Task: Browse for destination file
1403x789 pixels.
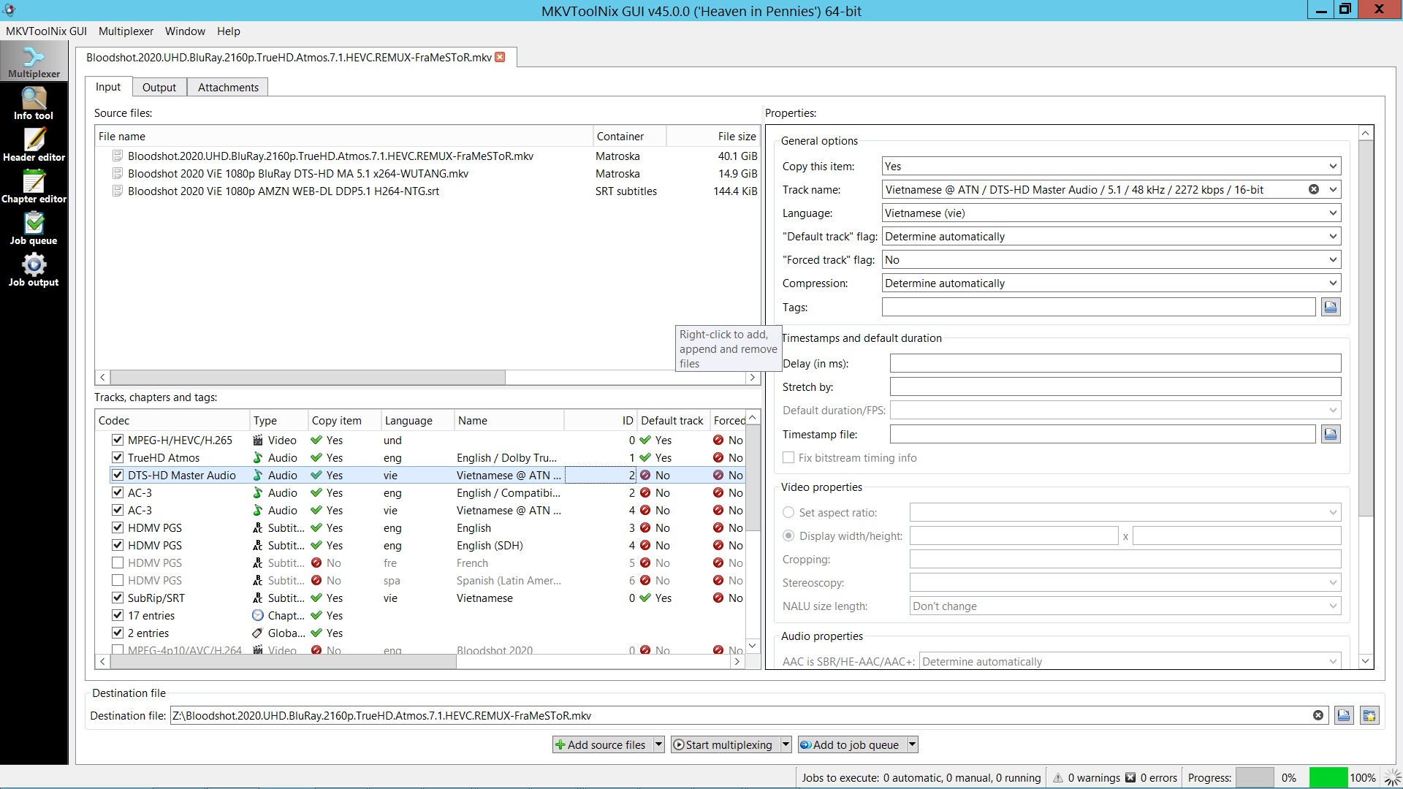Action: (x=1344, y=715)
